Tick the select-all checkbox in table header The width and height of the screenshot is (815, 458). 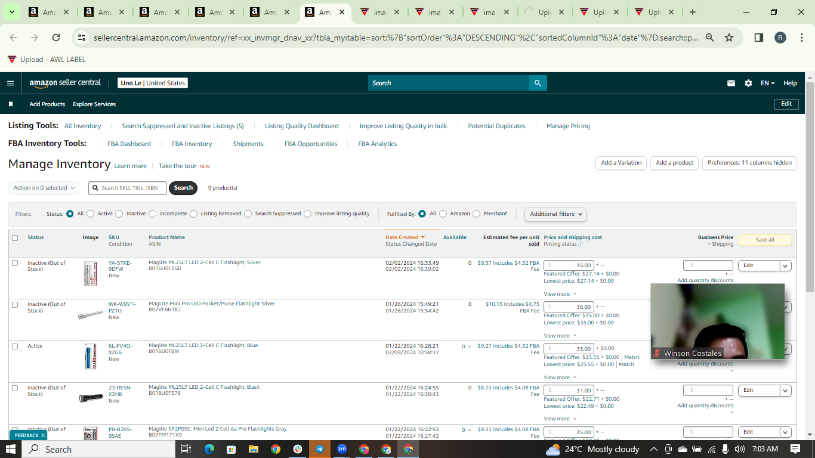point(15,238)
